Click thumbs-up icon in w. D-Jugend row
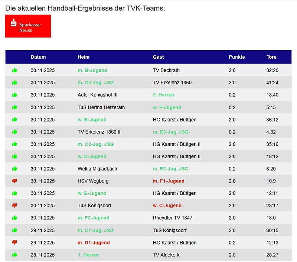Viewport: 297px width, 262px height. [x=15, y=156]
